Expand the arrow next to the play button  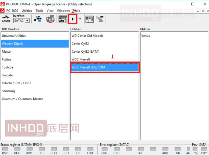tap(80, 19)
